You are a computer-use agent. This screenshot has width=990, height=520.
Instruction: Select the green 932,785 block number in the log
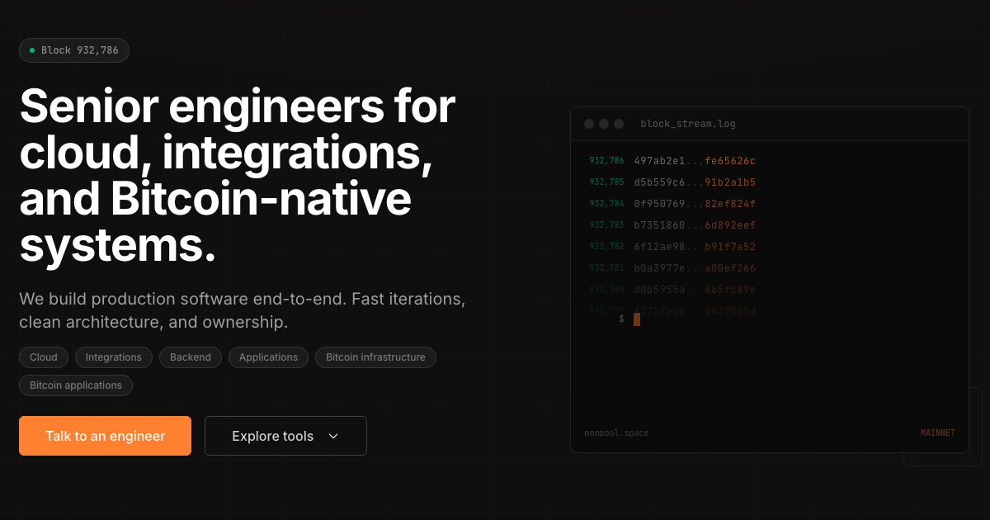pyautogui.click(x=606, y=182)
